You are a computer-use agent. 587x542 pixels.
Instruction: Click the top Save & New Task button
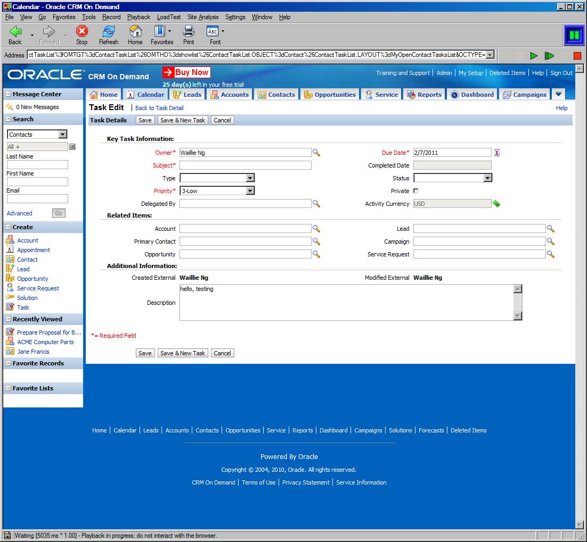[183, 120]
